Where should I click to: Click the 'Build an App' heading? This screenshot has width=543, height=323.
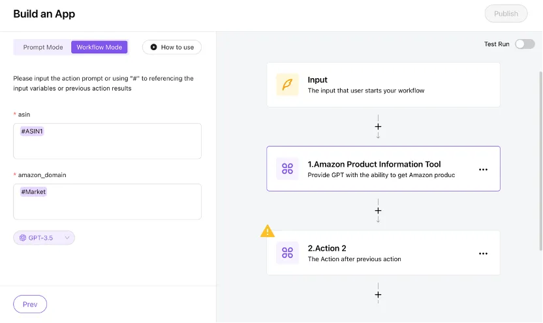pyautogui.click(x=44, y=14)
